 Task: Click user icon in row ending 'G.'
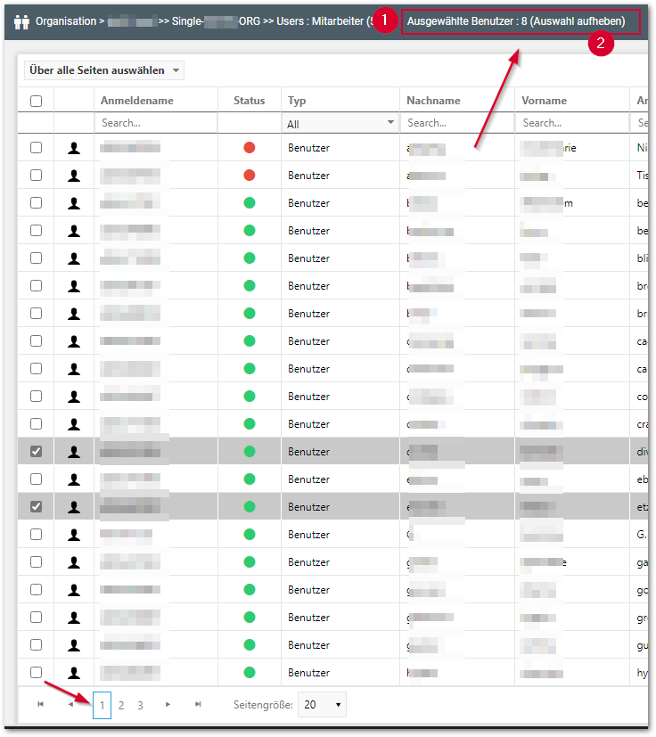(x=74, y=535)
